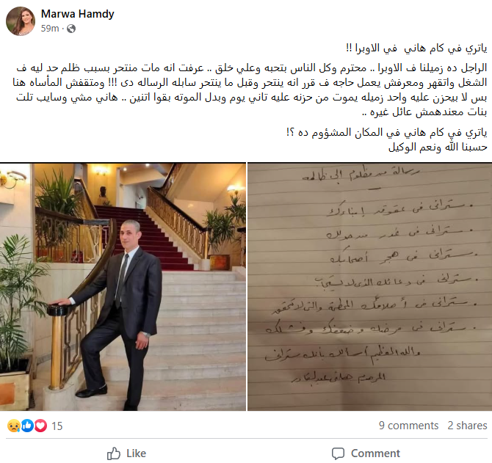Viewport: 492px width, 463px height.
Task: Click the blue like reaction icon
Action: click(27, 426)
